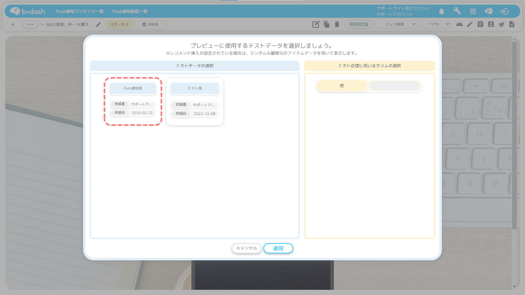Expand the ロック画面 dropdown
Image resolution: width=525 pixels, height=295 pixels.
click(x=400, y=24)
